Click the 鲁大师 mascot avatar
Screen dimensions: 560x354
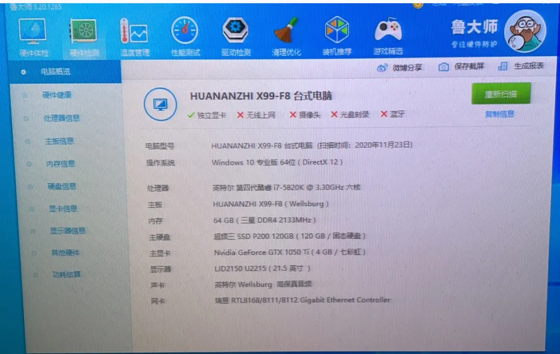[x=525, y=32]
